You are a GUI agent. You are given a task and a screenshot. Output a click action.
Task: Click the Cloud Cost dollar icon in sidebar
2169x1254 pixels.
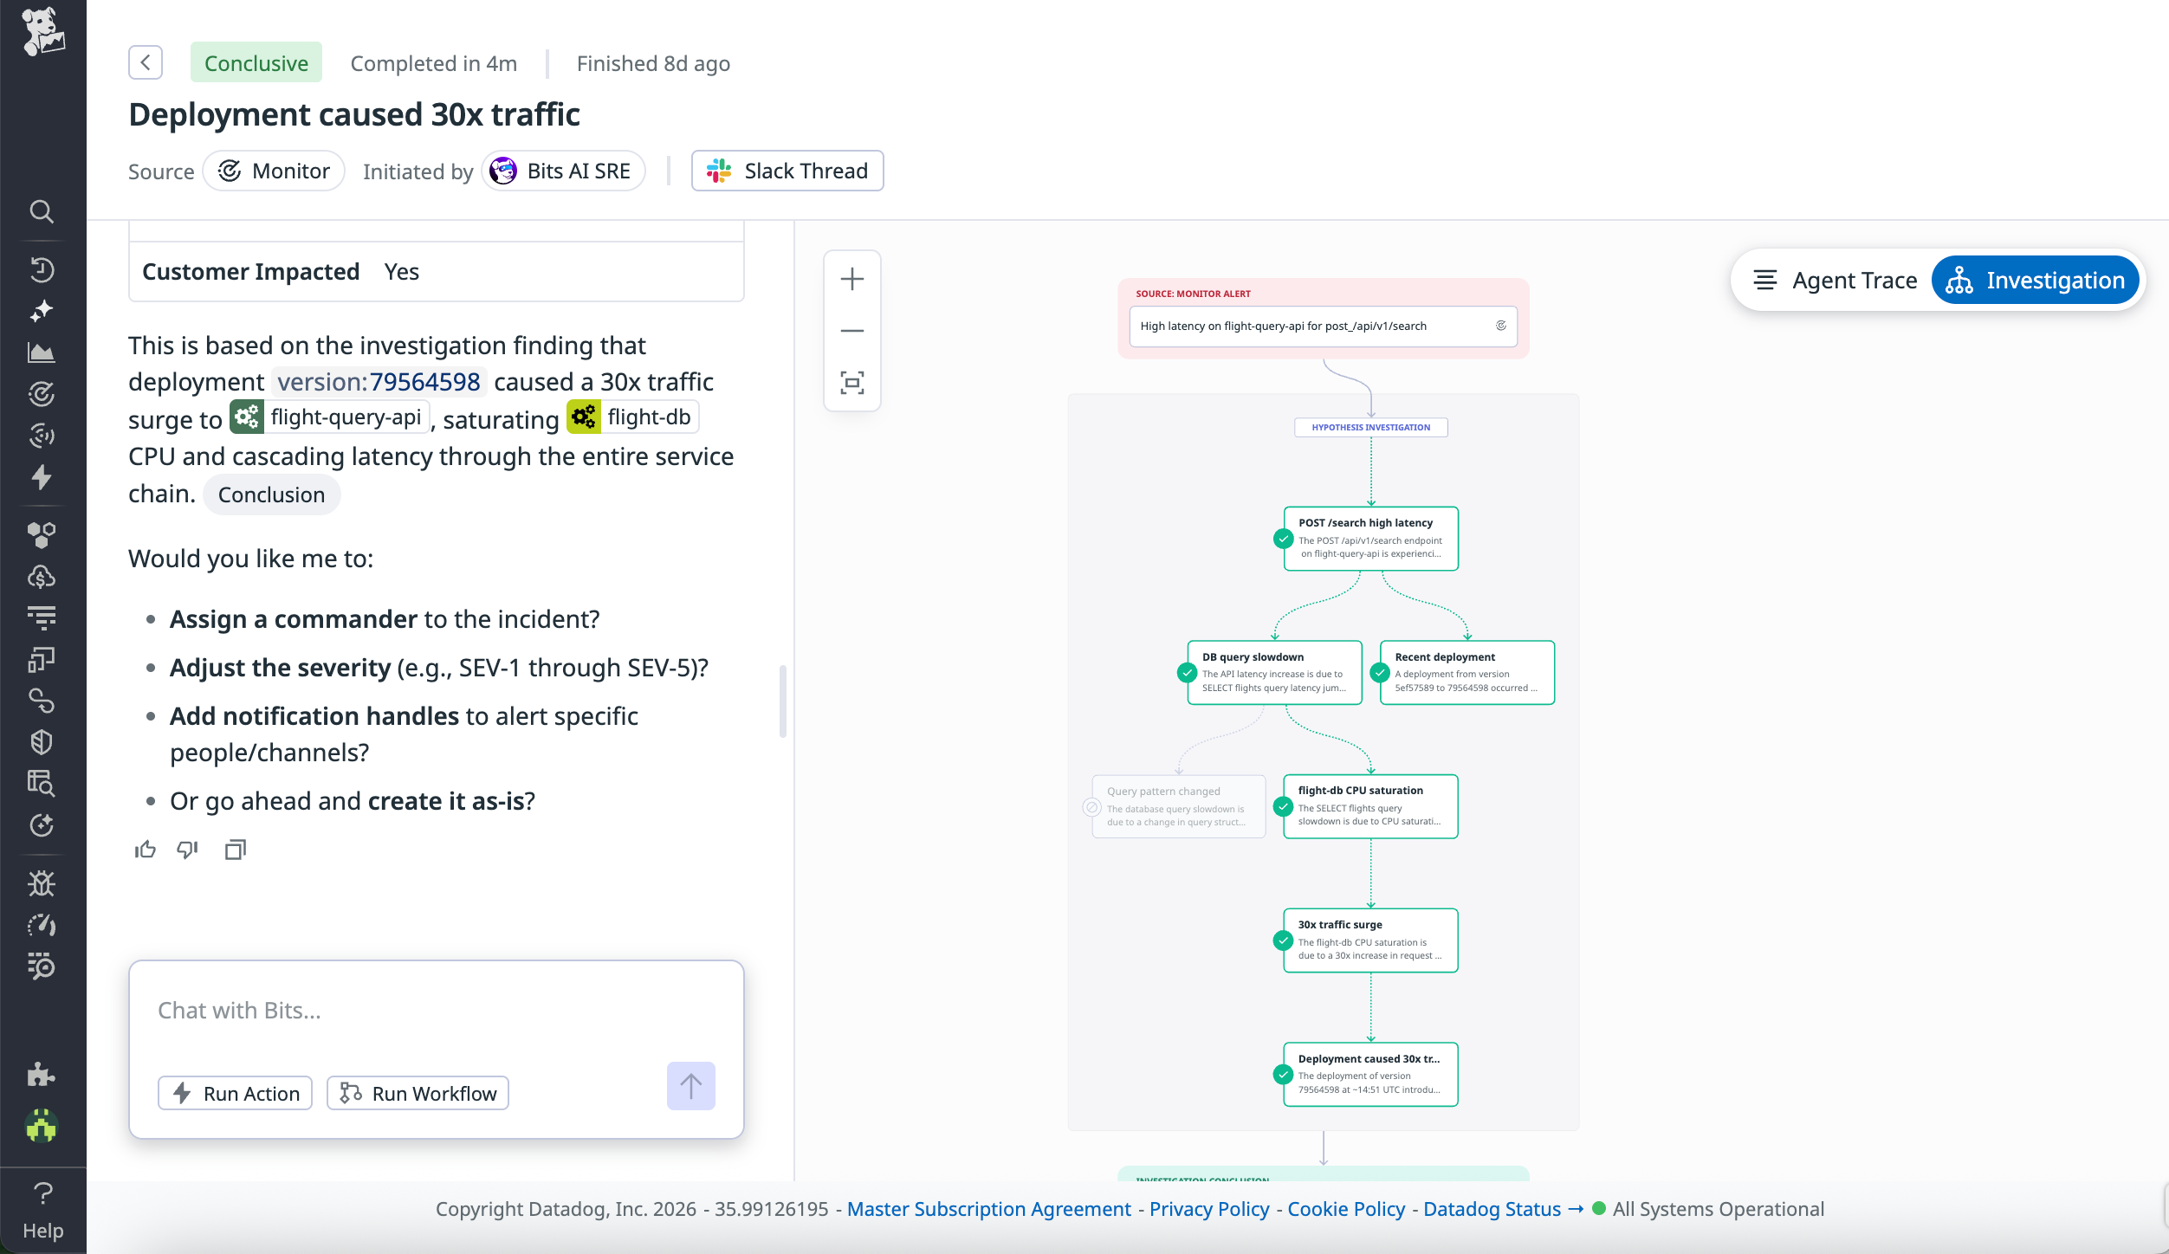coord(41,576)
